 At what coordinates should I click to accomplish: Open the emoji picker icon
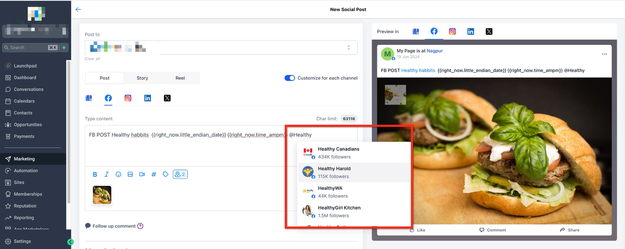click(x=118, y=175)
